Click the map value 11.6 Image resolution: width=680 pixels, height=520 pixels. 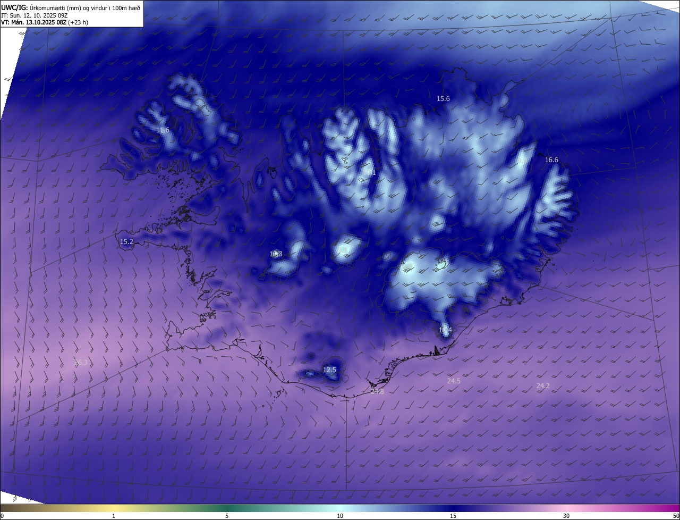point(163,130)
